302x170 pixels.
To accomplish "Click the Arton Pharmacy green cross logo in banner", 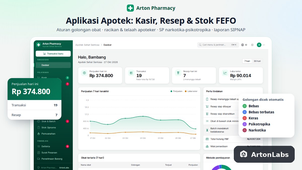I will (x=130, y=8).
